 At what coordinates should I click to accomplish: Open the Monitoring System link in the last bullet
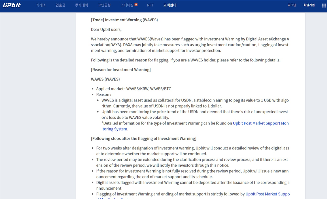click(268, 194)
